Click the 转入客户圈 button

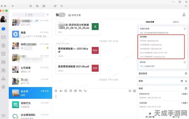[x=150, y=115]
